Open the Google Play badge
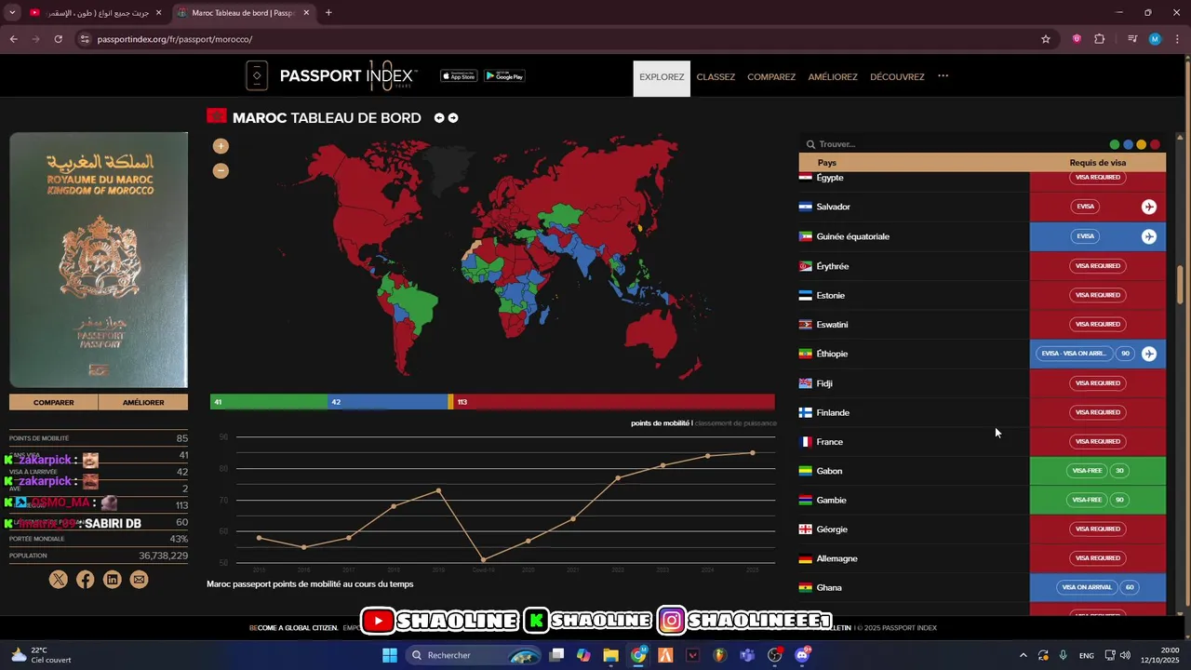 point(504,76)
